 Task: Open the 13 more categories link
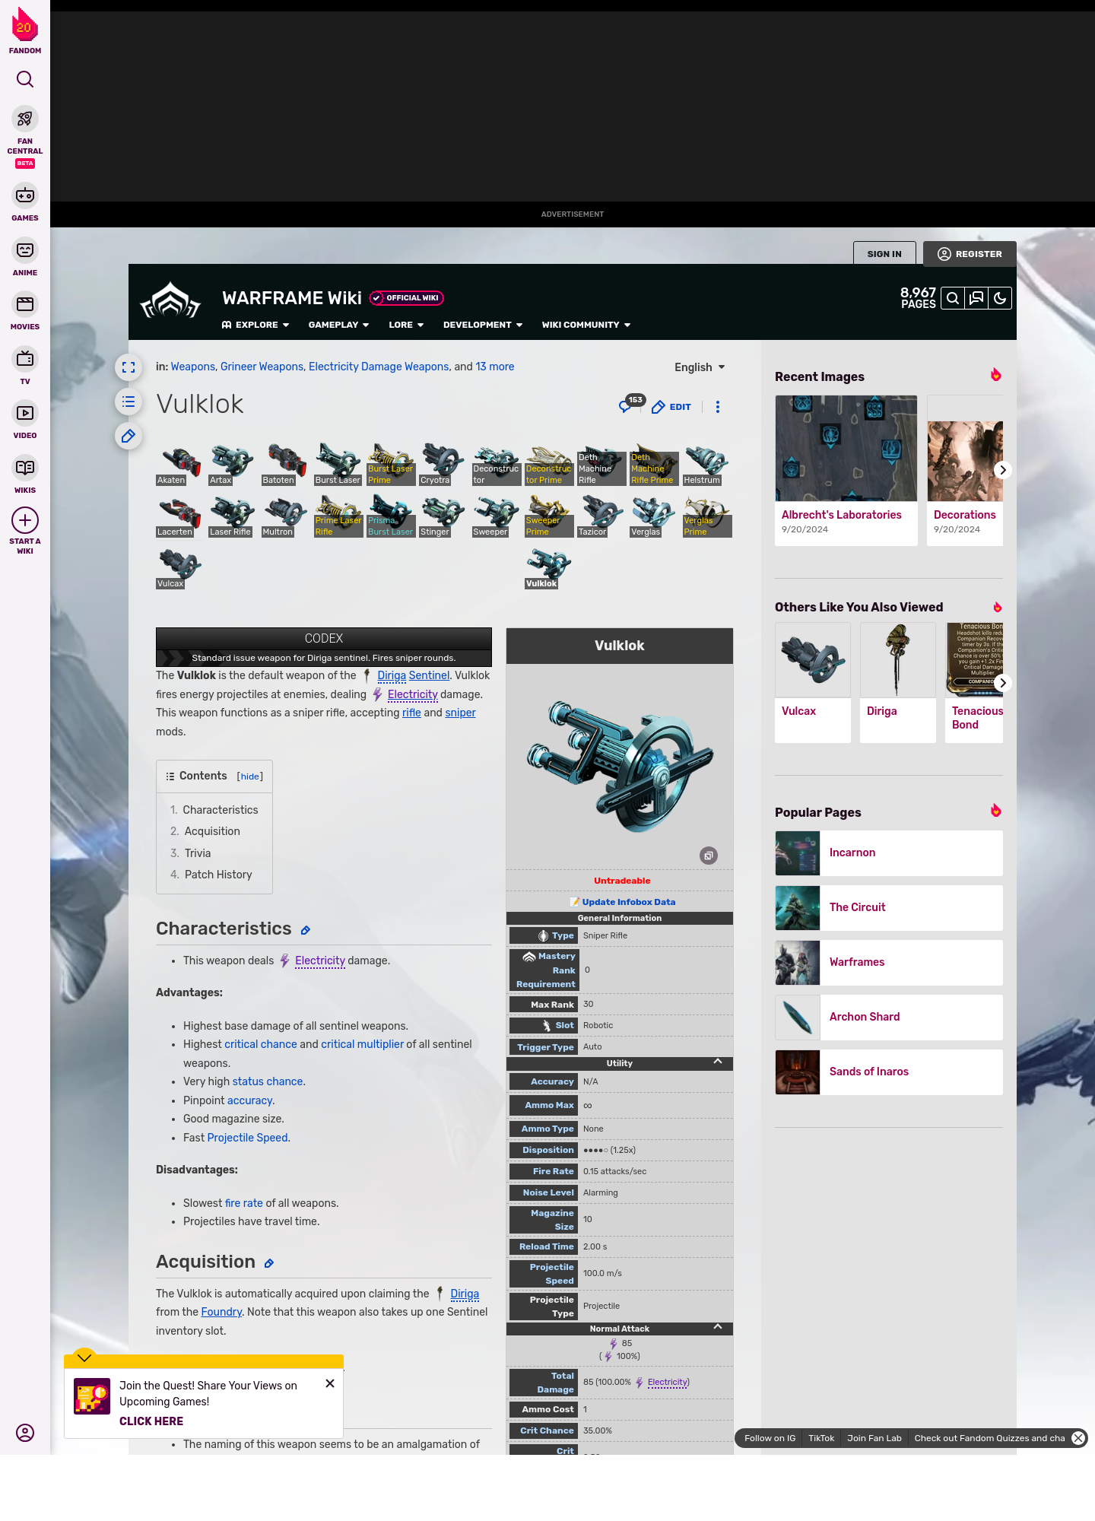coord(495,367)
